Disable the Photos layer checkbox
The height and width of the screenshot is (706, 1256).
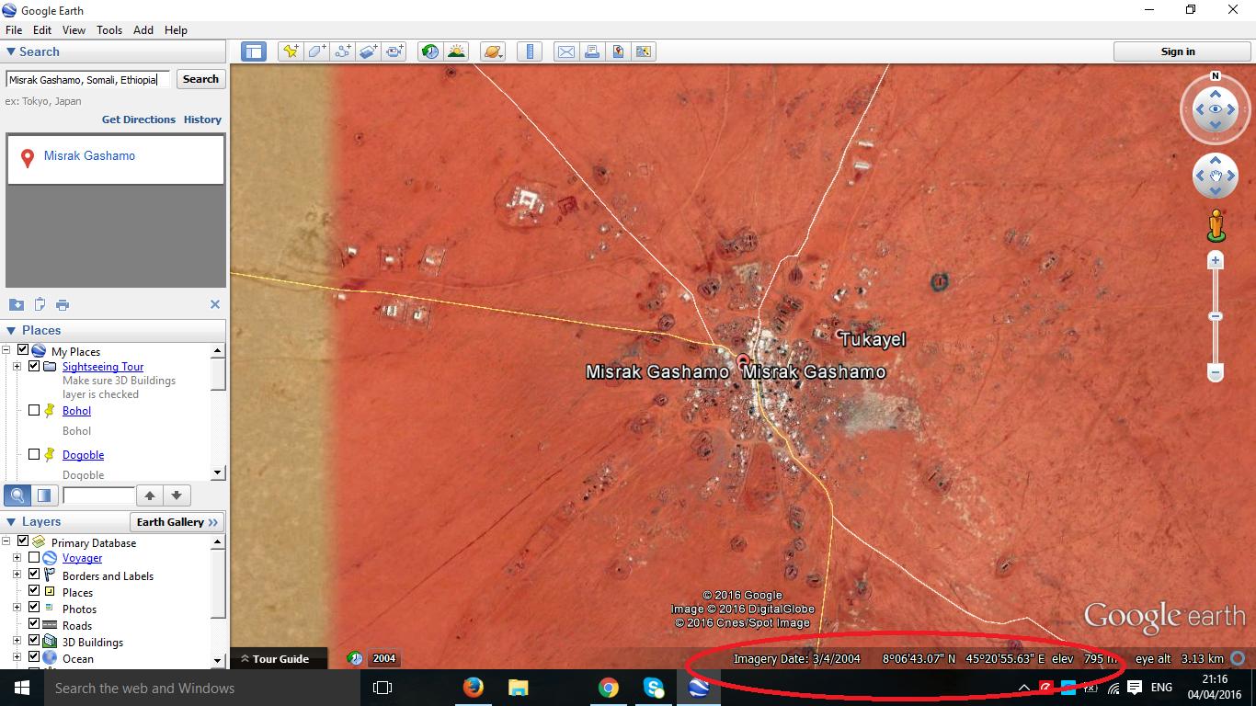[34, 607]
